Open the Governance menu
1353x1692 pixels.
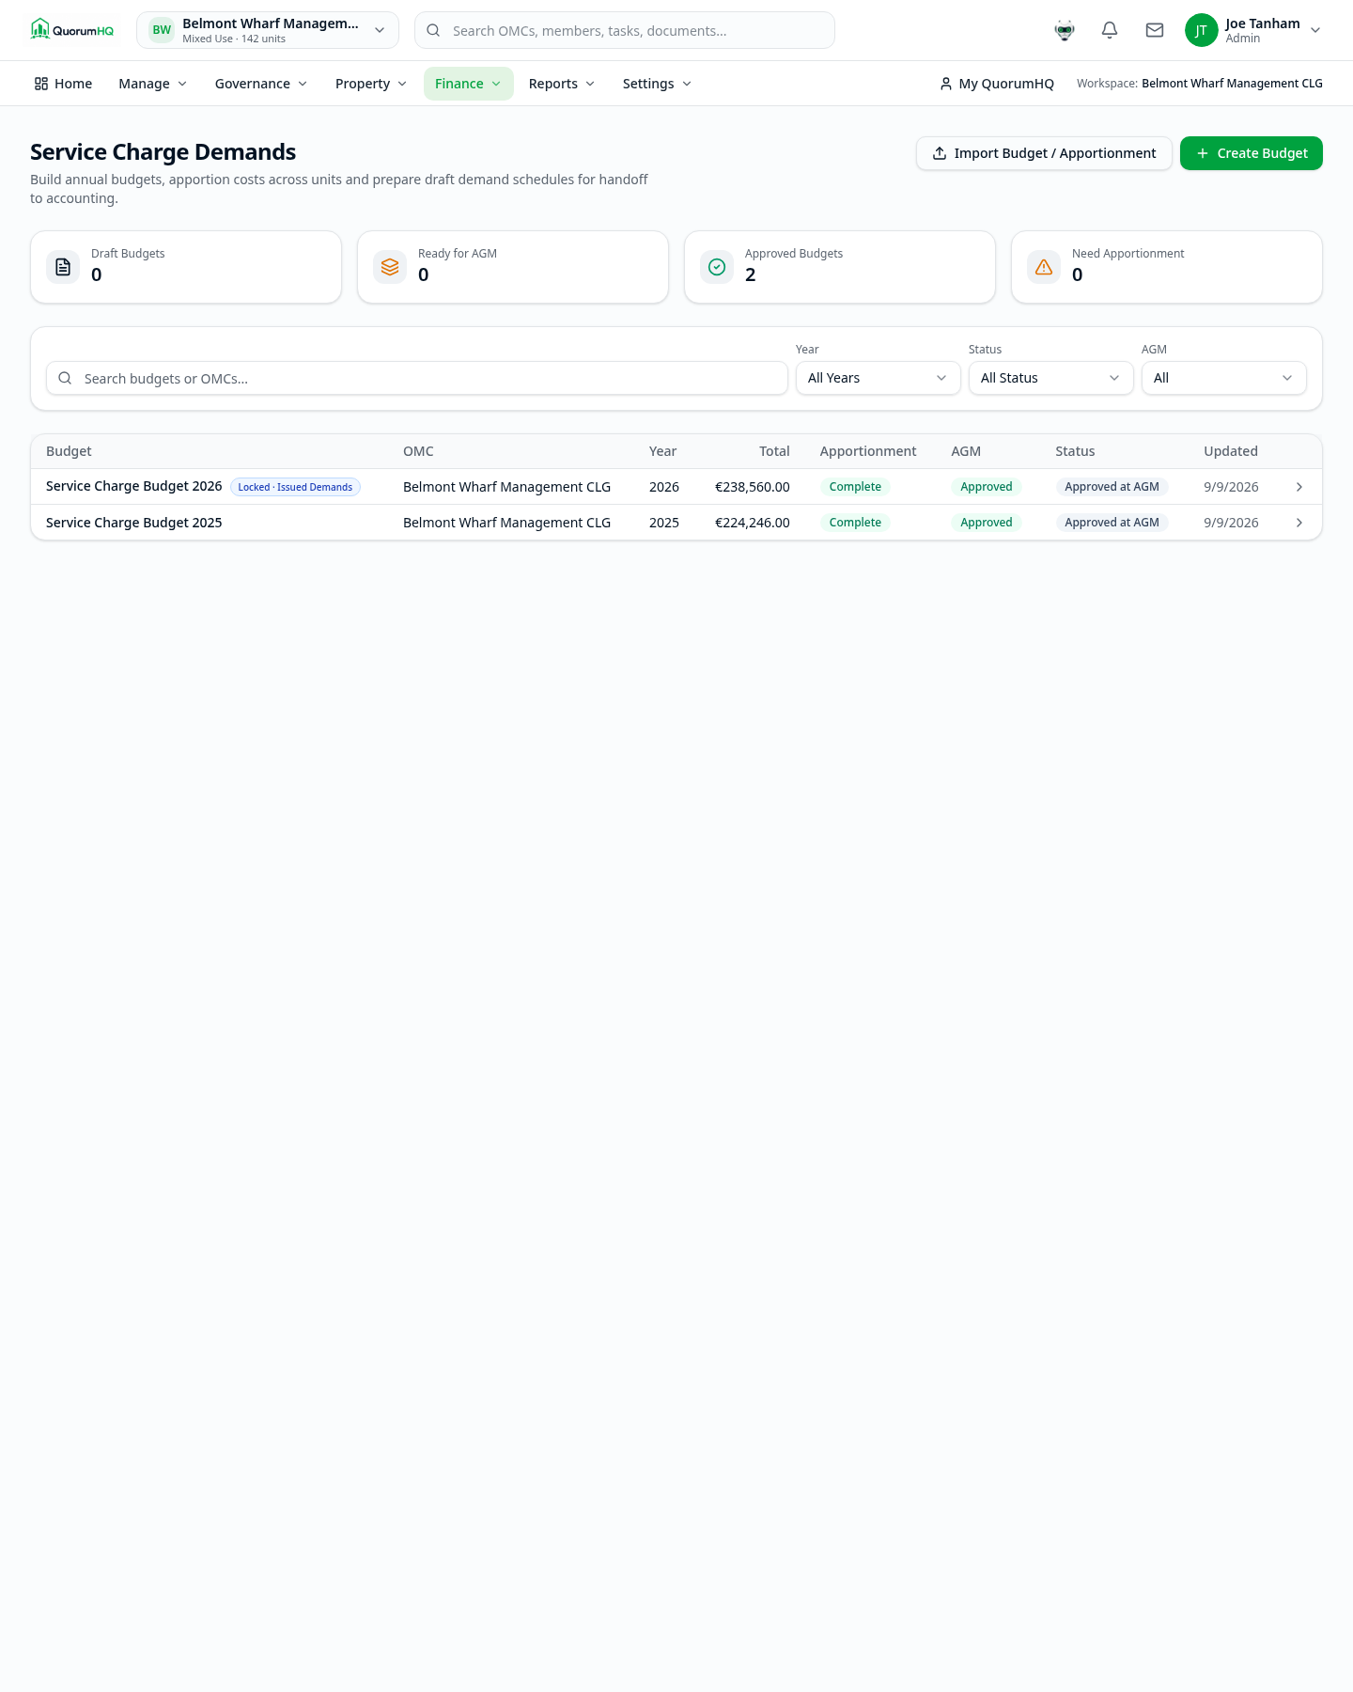pos(261,84)
